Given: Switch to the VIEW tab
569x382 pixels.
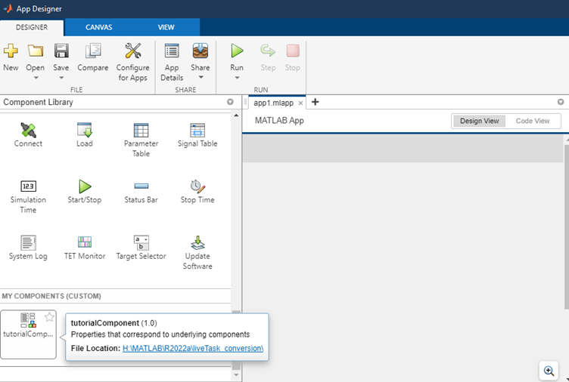Looking at the screenshot, I should tap(166, 27).
